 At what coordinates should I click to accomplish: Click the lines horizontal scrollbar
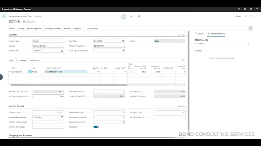point(69,85)
